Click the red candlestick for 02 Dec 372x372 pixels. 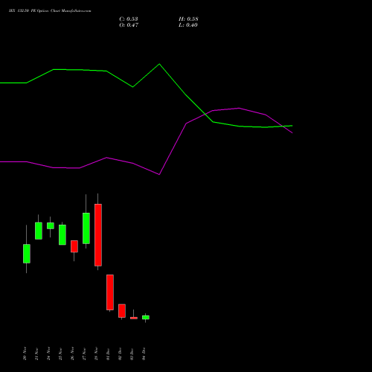122,311
